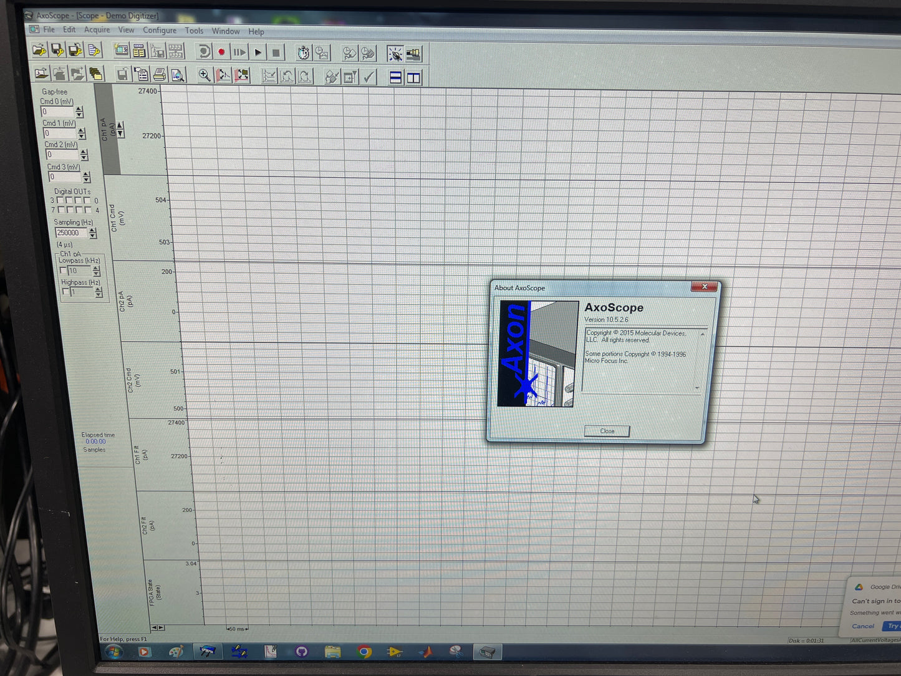Click the Ch1 pA axis scale arrows
The width and height of the screenshot is (901, 676).
pos(120,130)
